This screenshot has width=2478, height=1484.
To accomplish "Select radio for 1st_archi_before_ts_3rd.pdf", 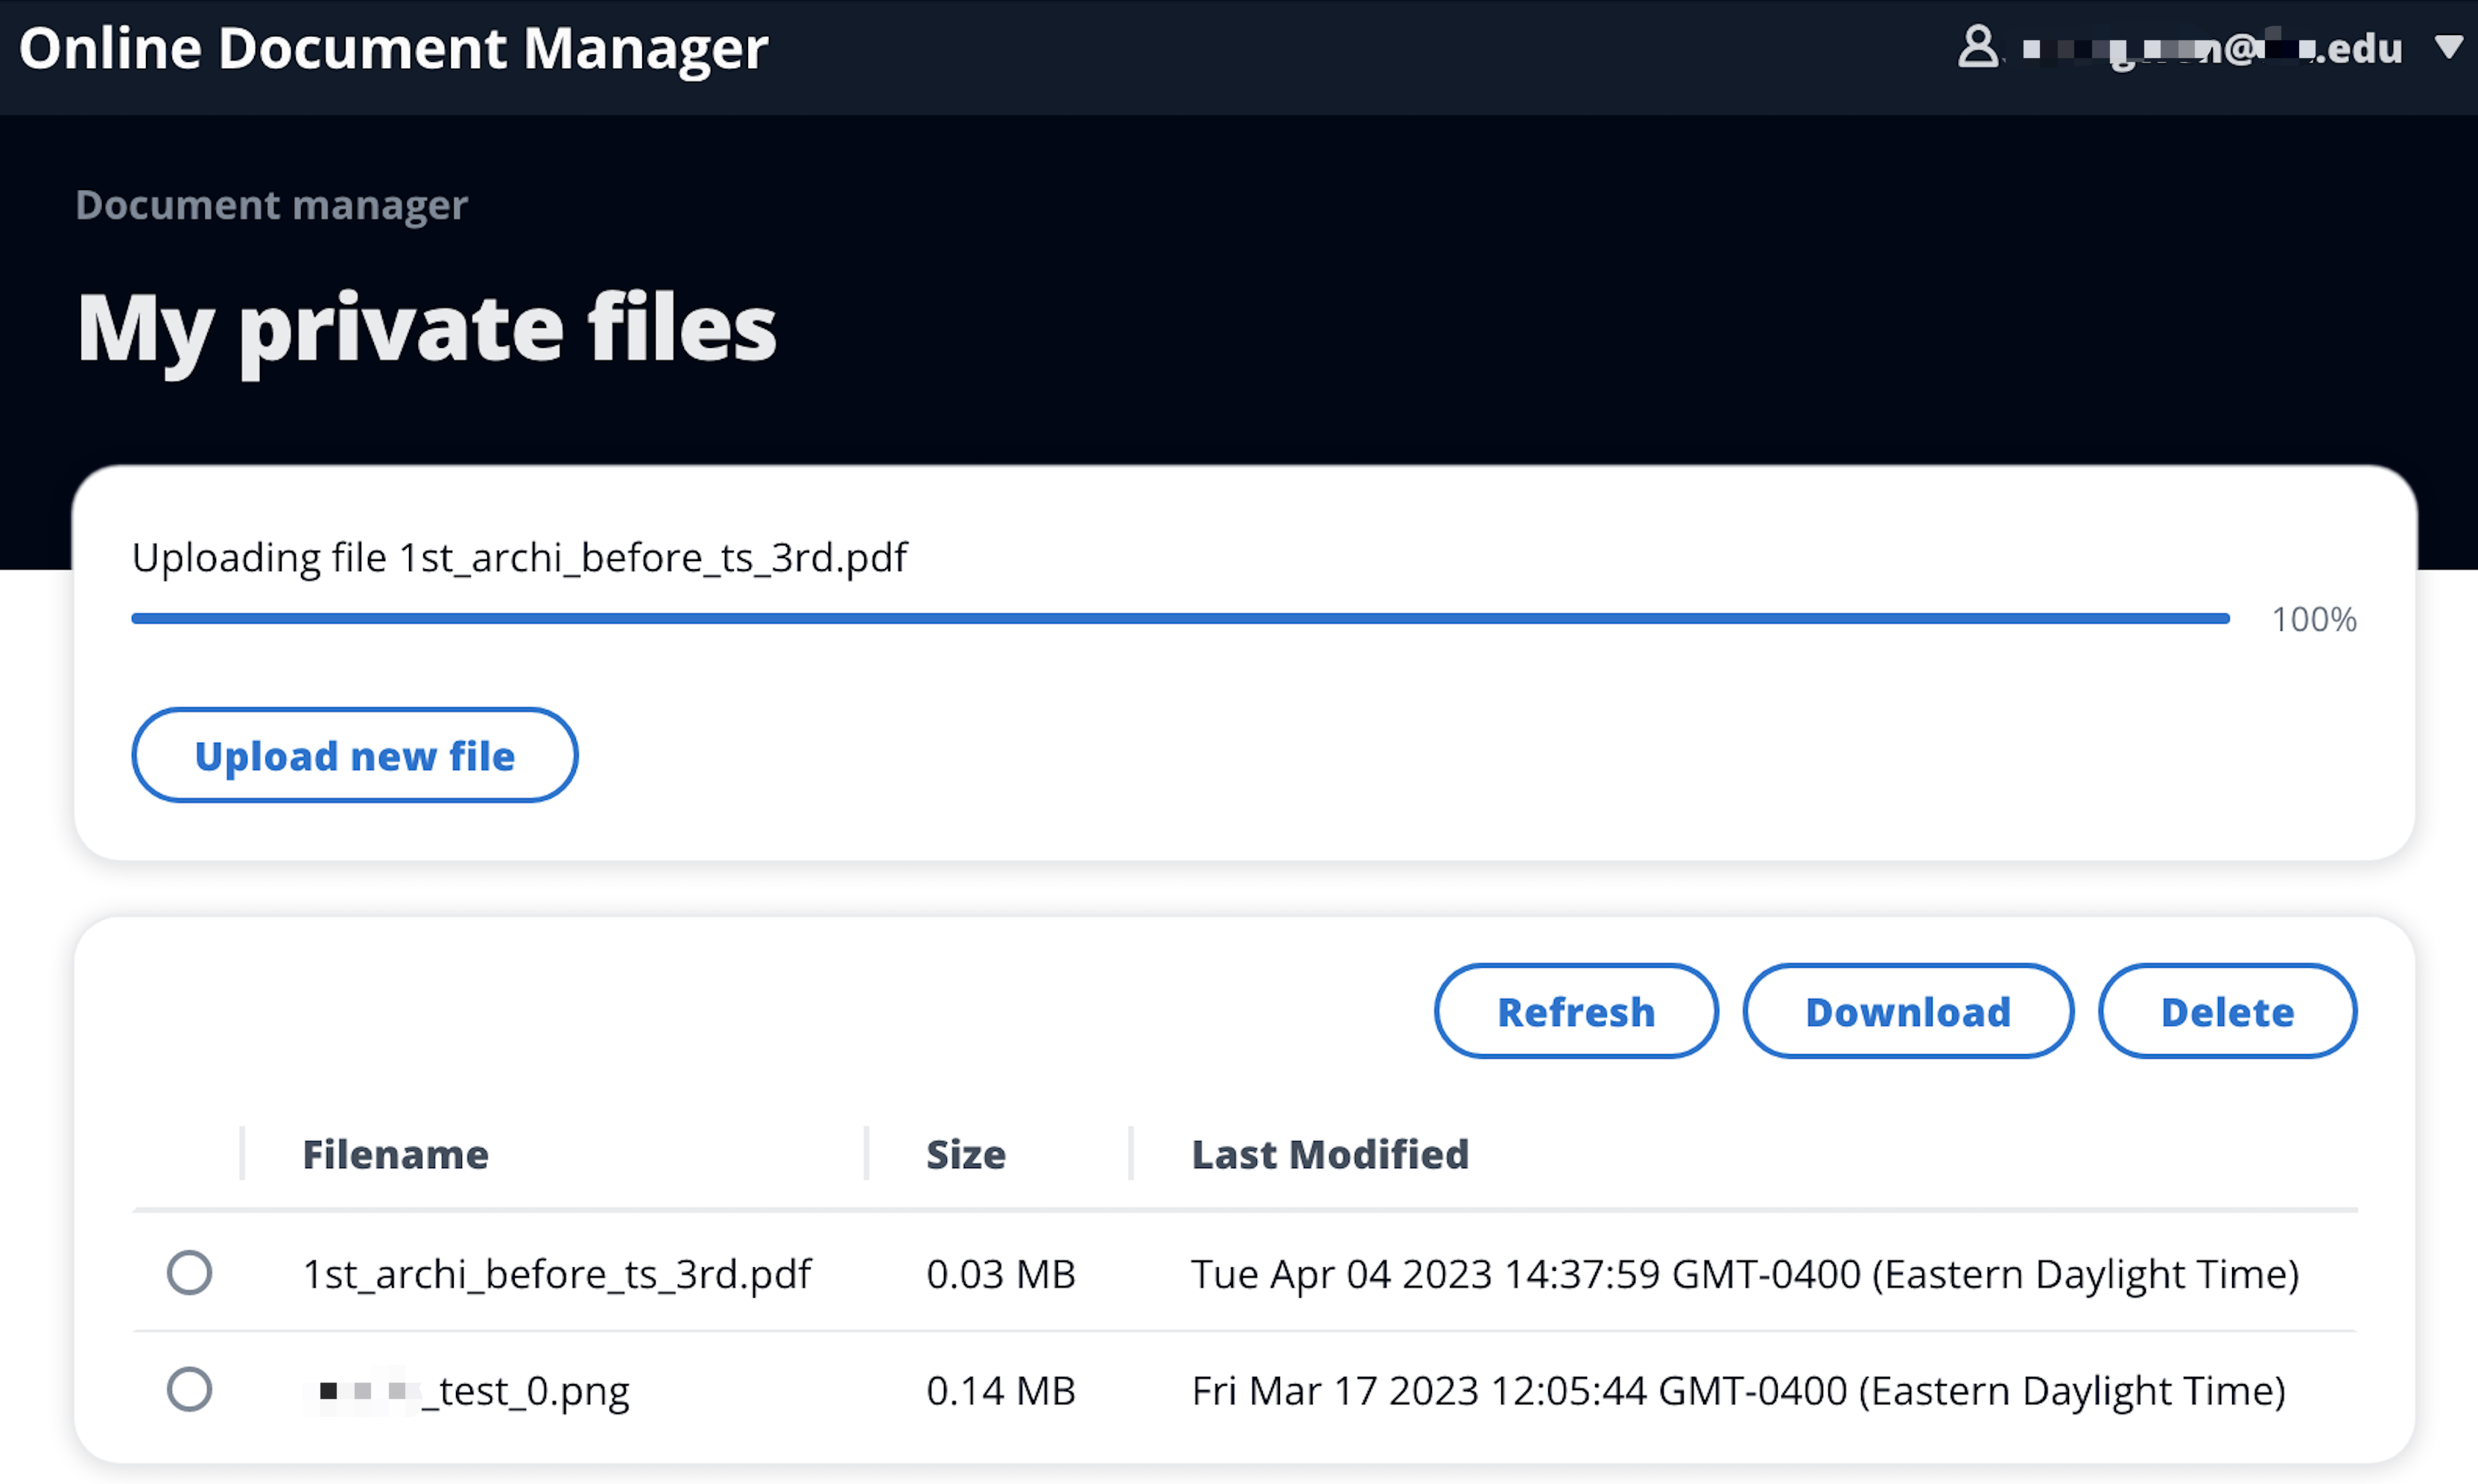I will point(189,1273).
